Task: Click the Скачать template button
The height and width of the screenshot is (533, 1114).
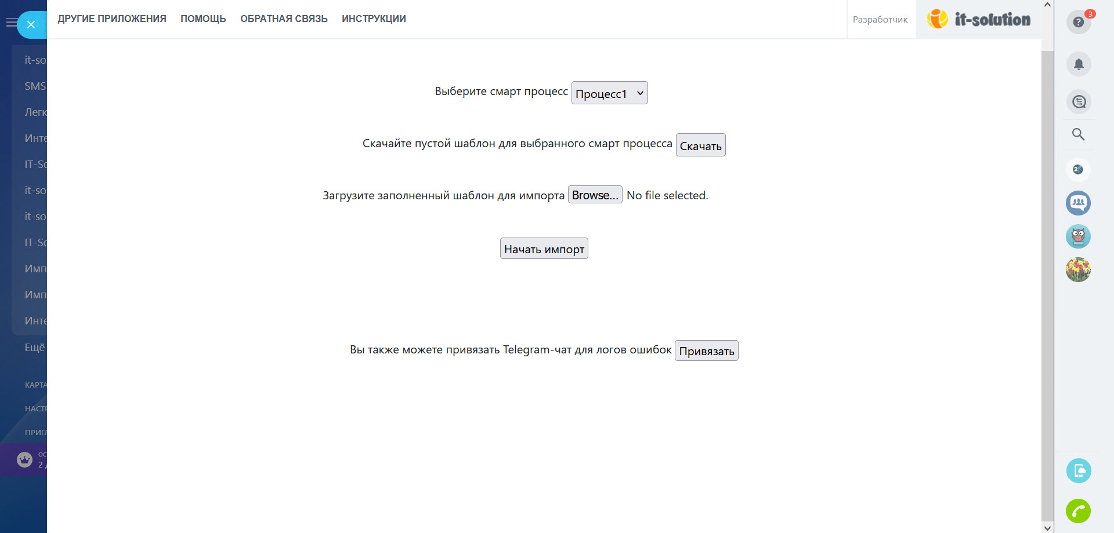Action: pyautogui.click(x=701, y=145)
